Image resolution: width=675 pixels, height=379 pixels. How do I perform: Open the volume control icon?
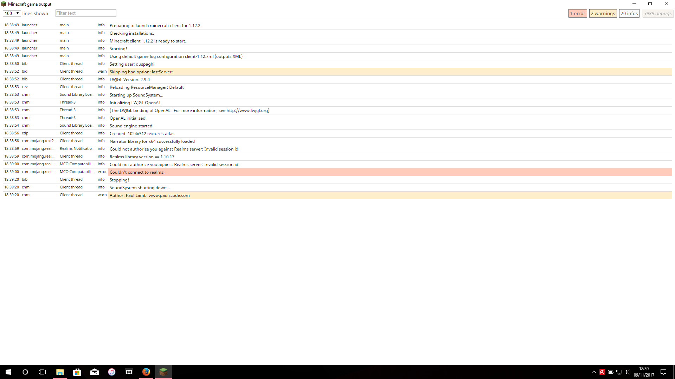[627, 372]
